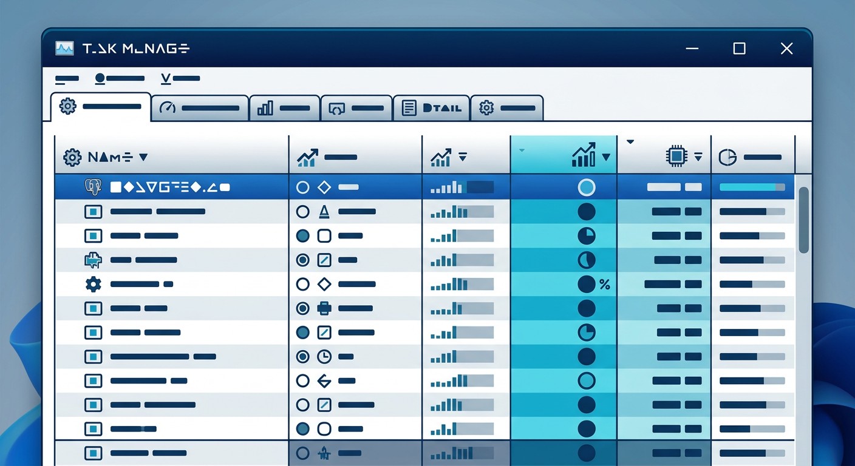Click the trend chart icon right of Name header

pos(308,158)
